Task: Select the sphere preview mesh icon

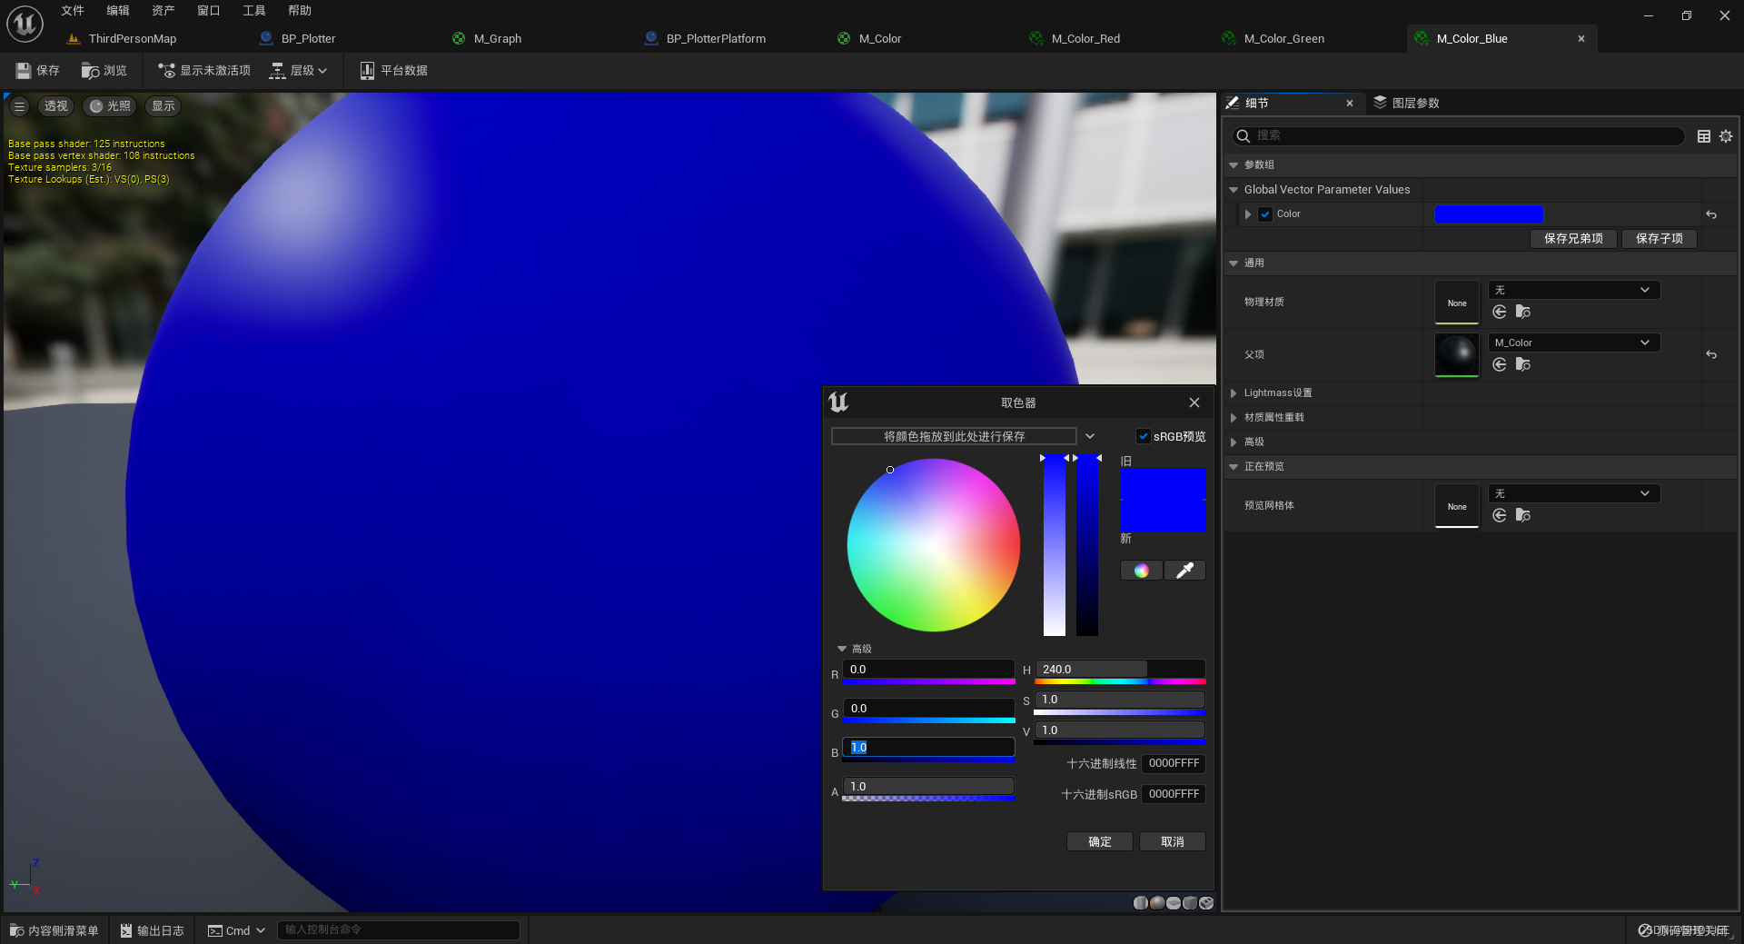Action: (1157, 902)
